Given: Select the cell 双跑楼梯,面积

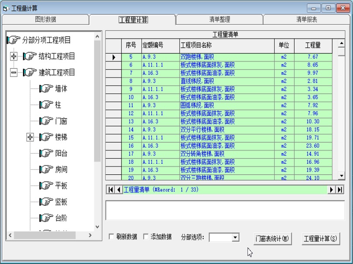Looking at the screenshot, I should point(227,57).
